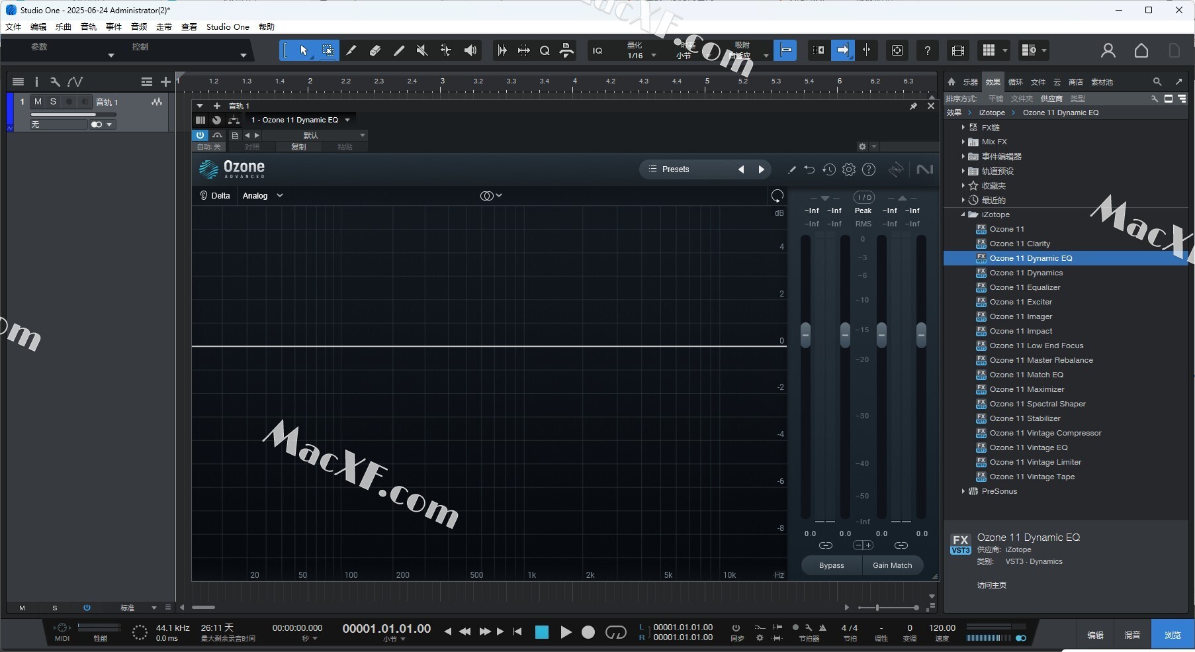This screenshot has height=652, width=1195.
Task: Collapse the iZotope folder
Action: pyautogui.click(x=963, y=214)
